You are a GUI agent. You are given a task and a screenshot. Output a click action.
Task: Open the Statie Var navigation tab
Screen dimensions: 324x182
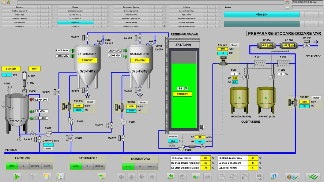(x=75, y=23)
